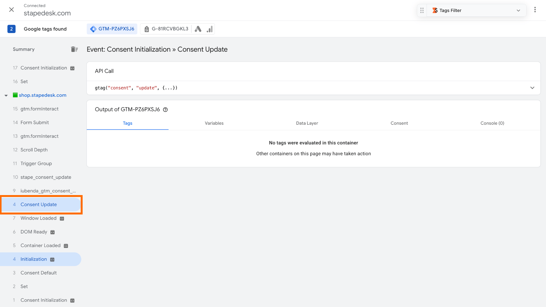Open the Summary view
The width and height of the screenshot is (546, 307).
24,49
